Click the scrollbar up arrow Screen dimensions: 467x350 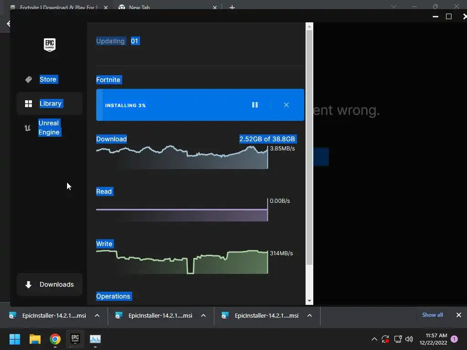309,26
